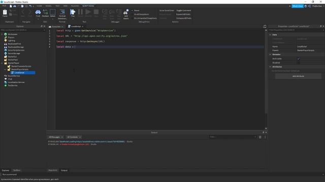
Task: Toggle the Disabled checkbox
Action: (x=299, y=63)
